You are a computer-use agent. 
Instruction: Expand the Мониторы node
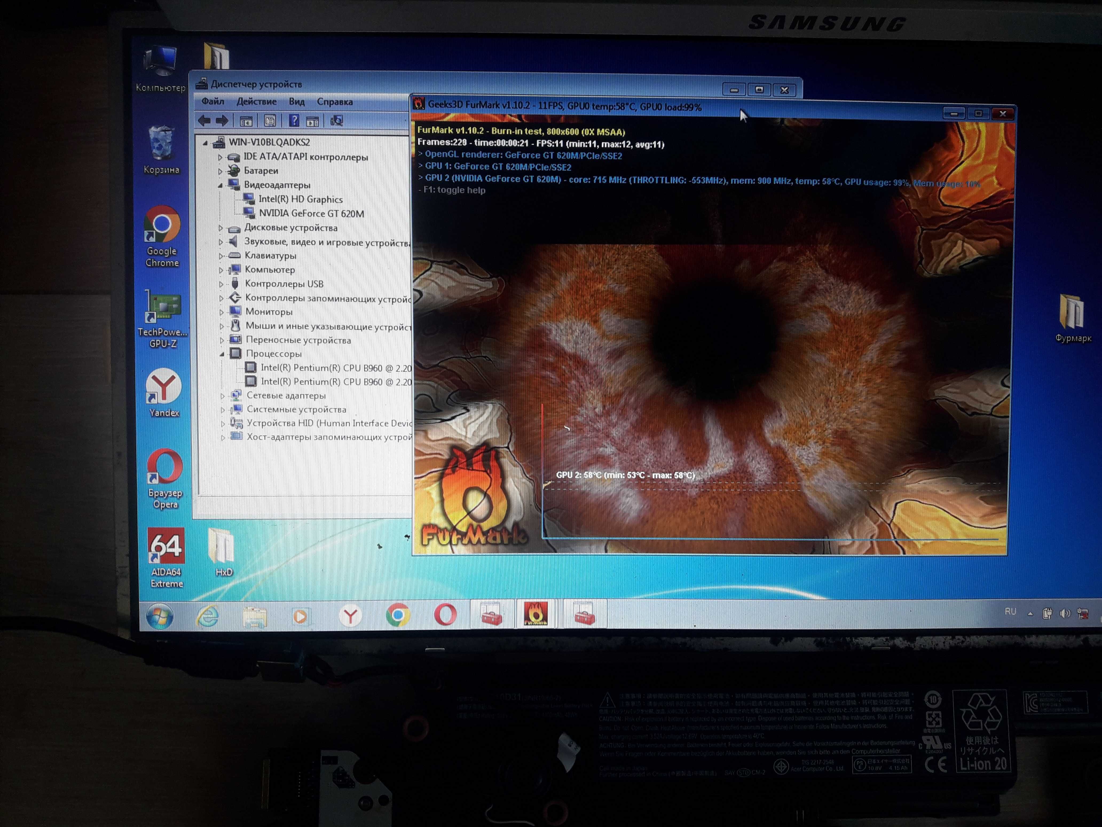point(222,312)
